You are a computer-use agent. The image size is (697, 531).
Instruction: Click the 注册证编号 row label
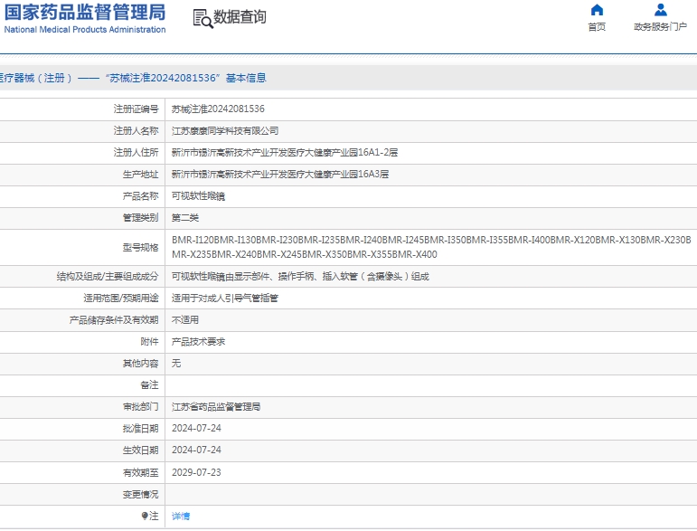click(136, 109)
